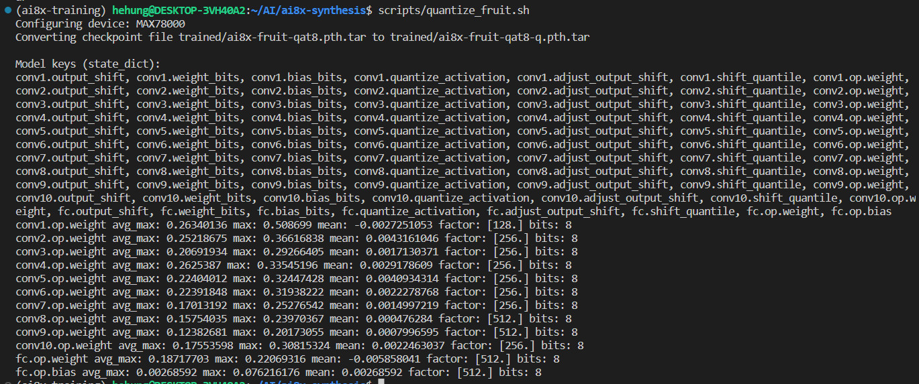The height and width of the screenshot is (384, 919).
Task: Click the terminal cursor block at bottom prompt
Action: 381,382
